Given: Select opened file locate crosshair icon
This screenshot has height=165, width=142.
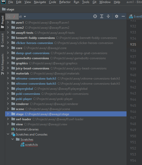Looking at the screenshot, I should coord(95,17).
